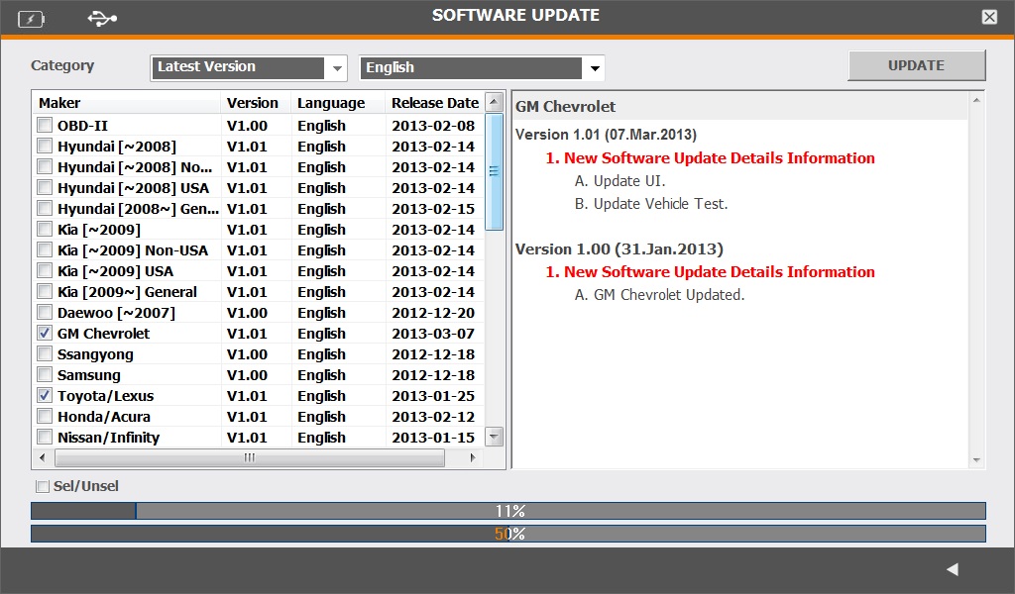
Task: Toggle the Sel/Unsel checkbox
Action: tap(43, 486)
